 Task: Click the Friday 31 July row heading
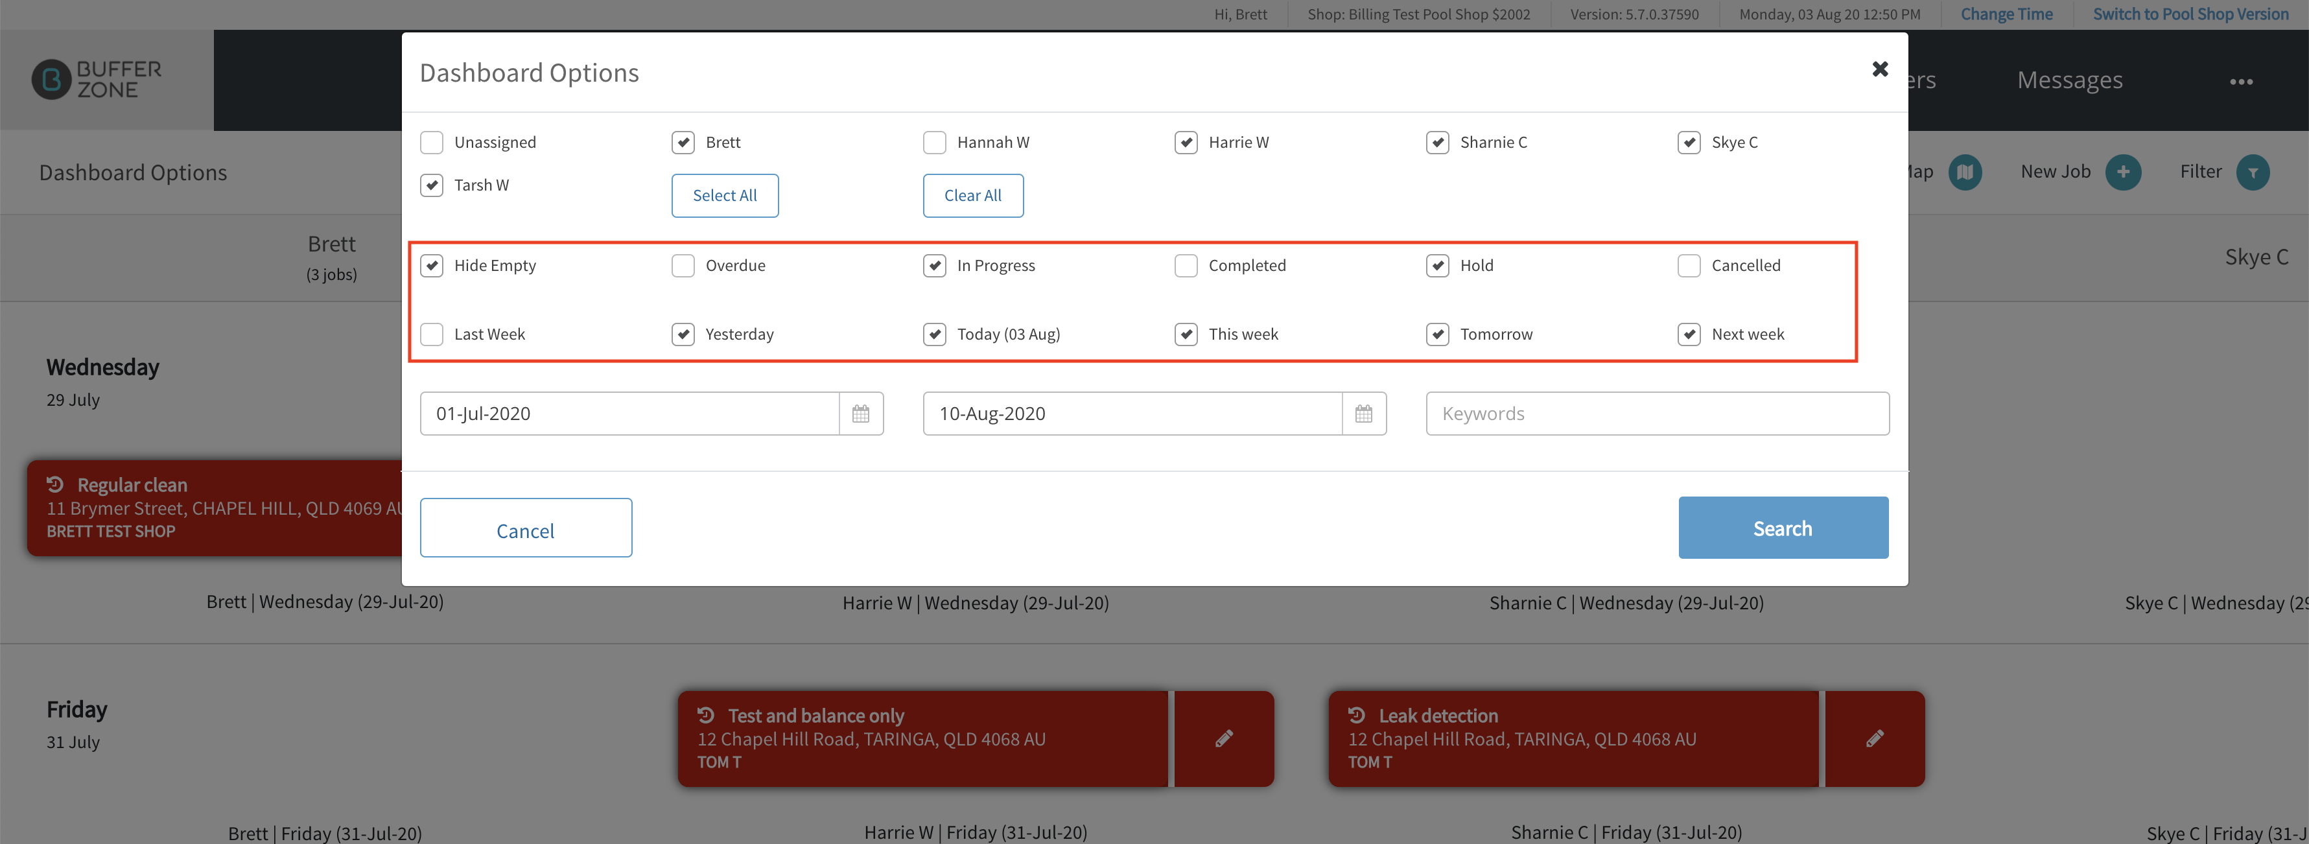tap(76, 725)
